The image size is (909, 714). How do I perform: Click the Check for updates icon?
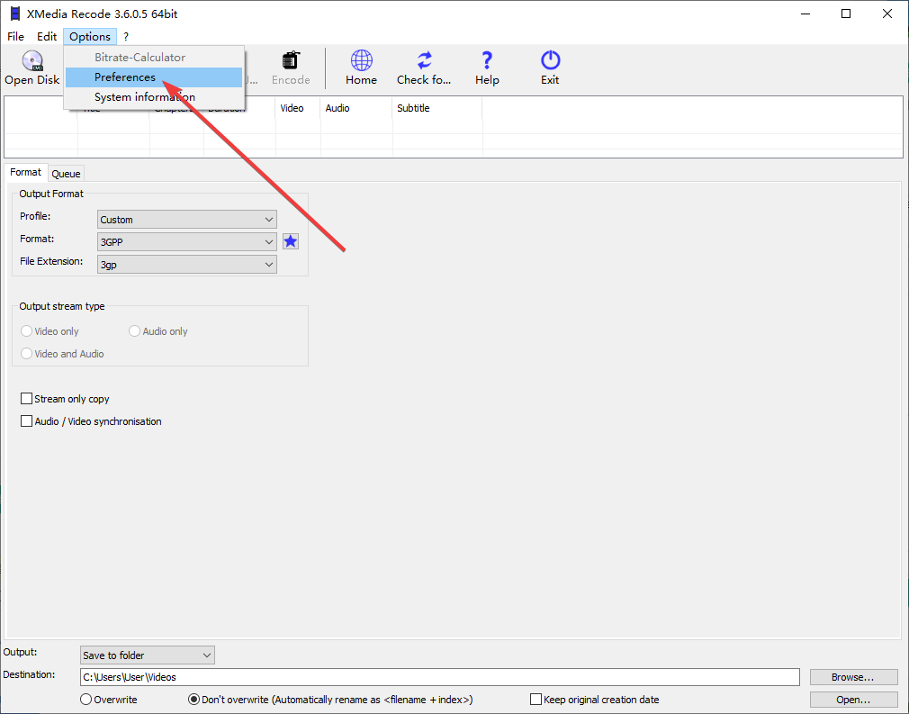(425, 60)
